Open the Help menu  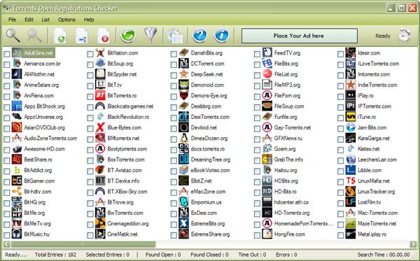(x=89, y=20)
